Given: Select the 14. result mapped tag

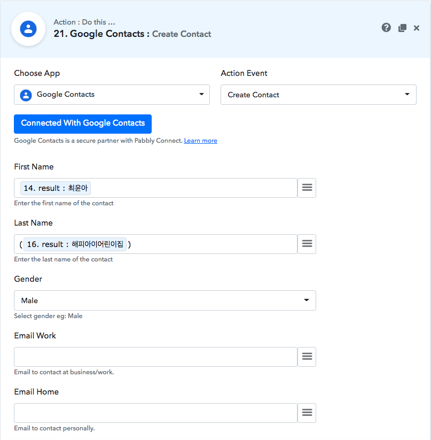Looking at the screenshot, I should (x=56, y=188).
